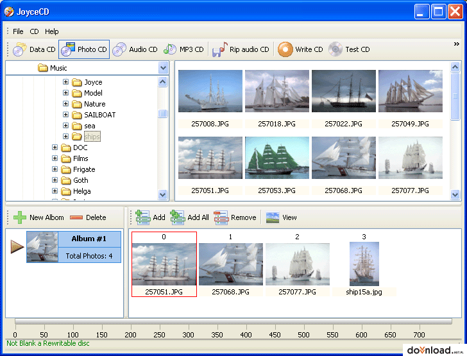Select album photo 257077.JPG numbered 2
Image resolution: width=467 pixels, height=356 pixels.
click(298, 264)
